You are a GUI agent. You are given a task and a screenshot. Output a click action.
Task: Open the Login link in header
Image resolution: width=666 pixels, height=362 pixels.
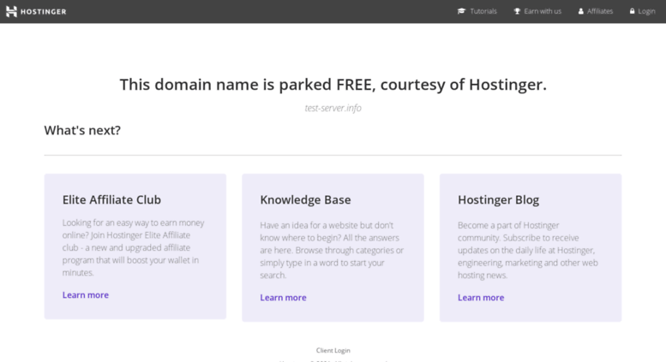click(646, 11)
